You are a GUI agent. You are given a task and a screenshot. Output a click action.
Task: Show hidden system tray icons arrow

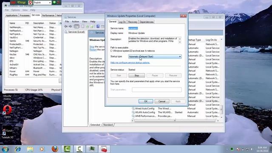point(227,149)
